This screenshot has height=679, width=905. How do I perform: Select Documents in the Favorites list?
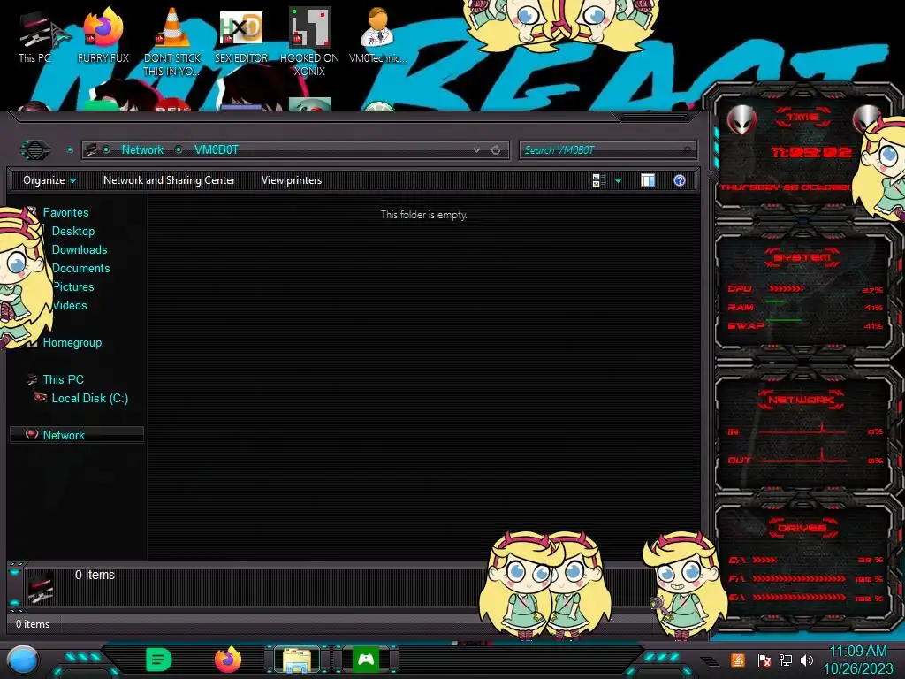(x=80, y=268)
